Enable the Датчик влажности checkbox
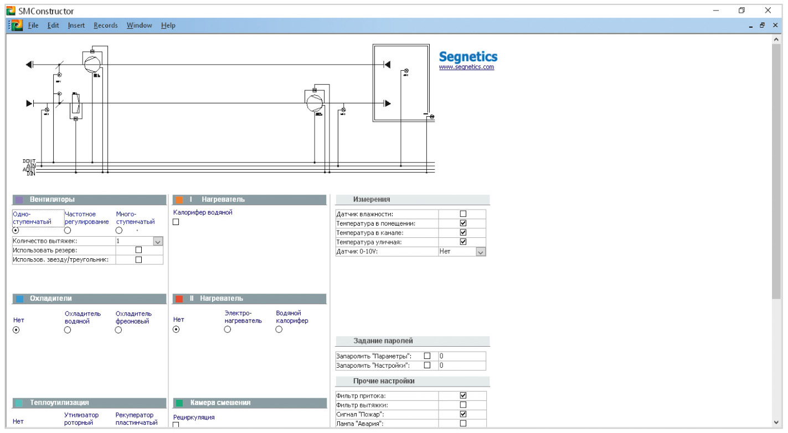 point(463,214)
